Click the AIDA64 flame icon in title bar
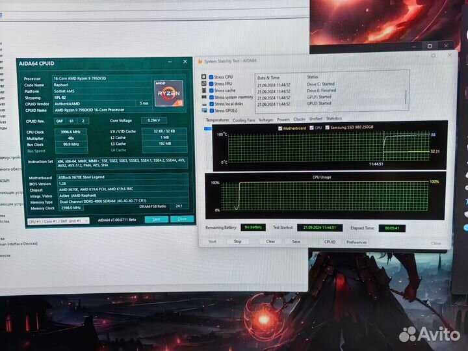 point(200,62)
